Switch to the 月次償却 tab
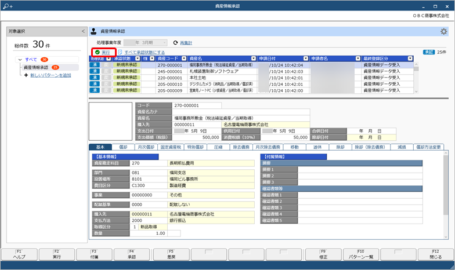Screen dimensions: 455x270 click(x=146, y=147)
